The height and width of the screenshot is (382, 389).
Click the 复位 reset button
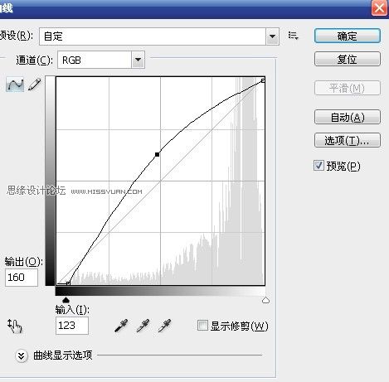coord(348,59)
